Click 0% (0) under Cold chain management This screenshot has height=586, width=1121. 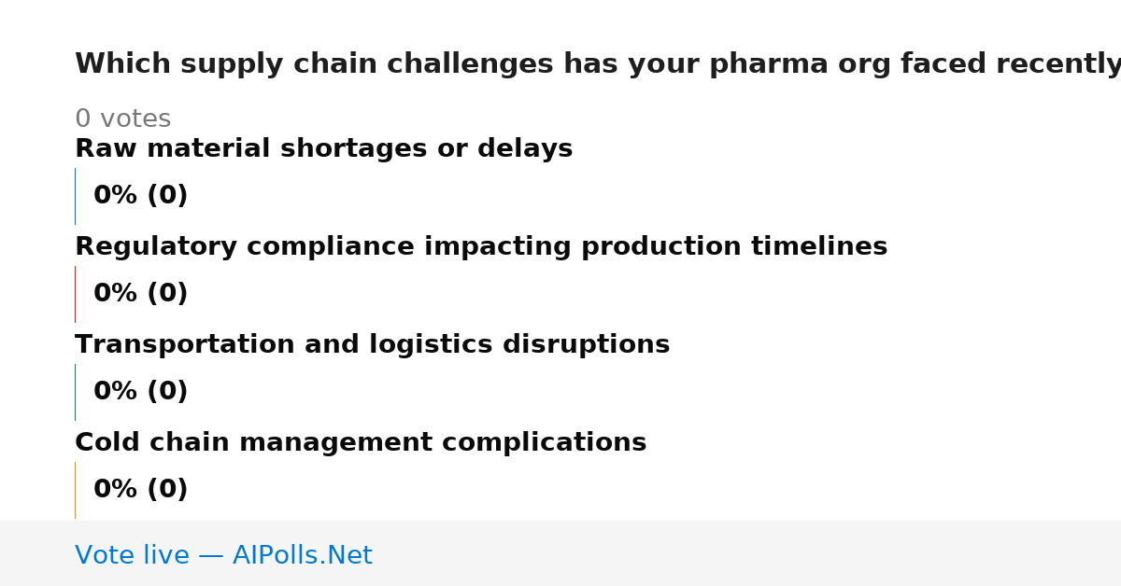140,490
